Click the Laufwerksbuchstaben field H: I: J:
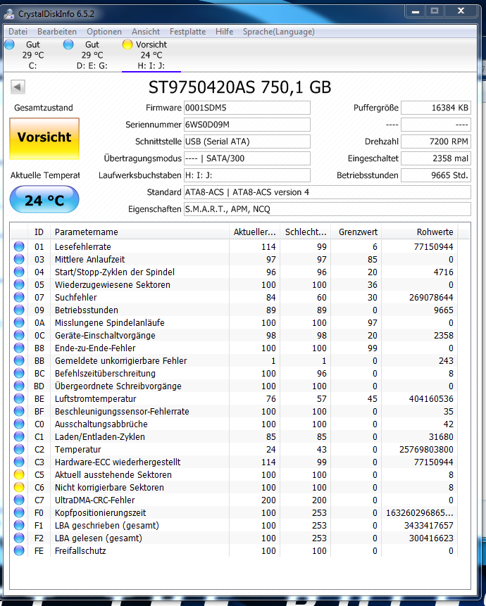The width and height of the screenshot is (486, 606). pyautogui.click(x=247, y=175)
